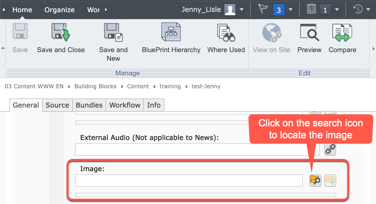The height and width of the screenshot is (204, 376).
Task: Open the history clock icon
Action: click(358, 9)
